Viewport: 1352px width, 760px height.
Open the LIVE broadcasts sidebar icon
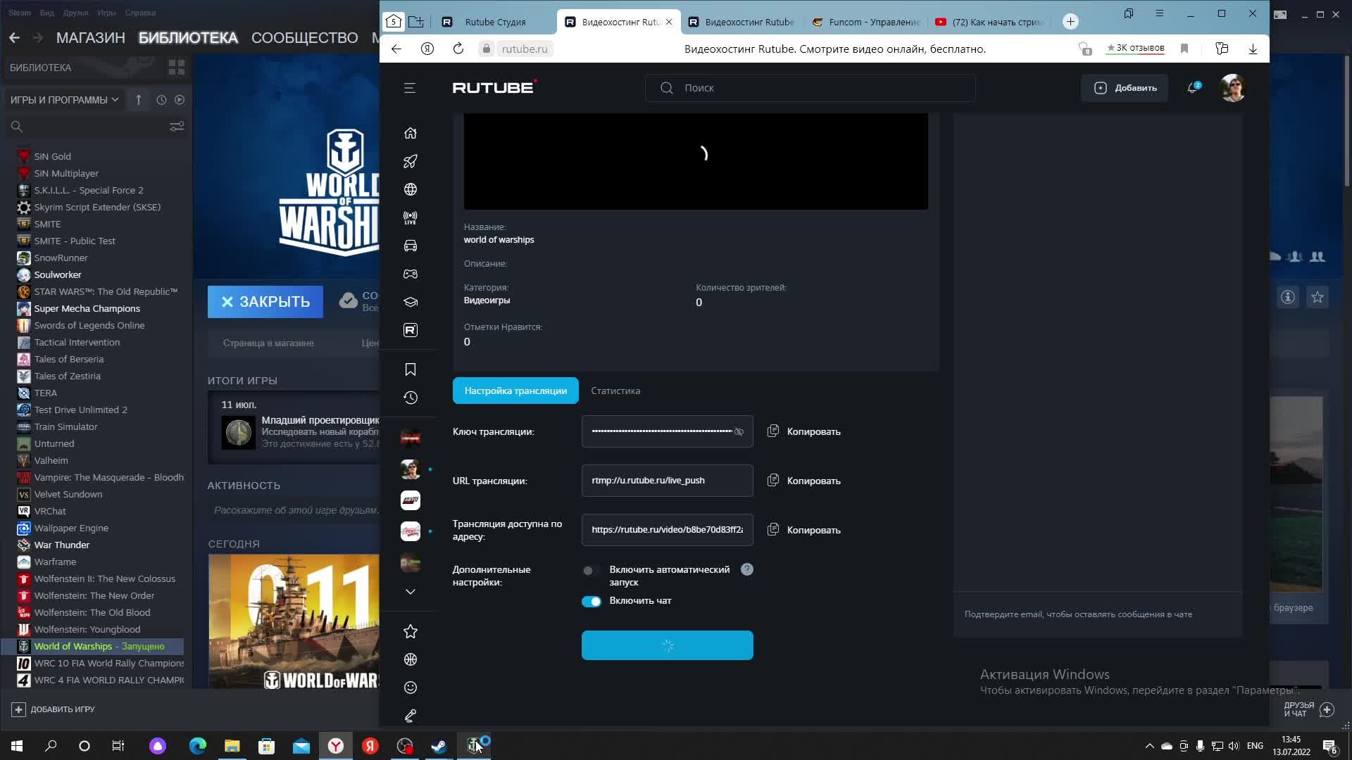[x=411, y=217]
